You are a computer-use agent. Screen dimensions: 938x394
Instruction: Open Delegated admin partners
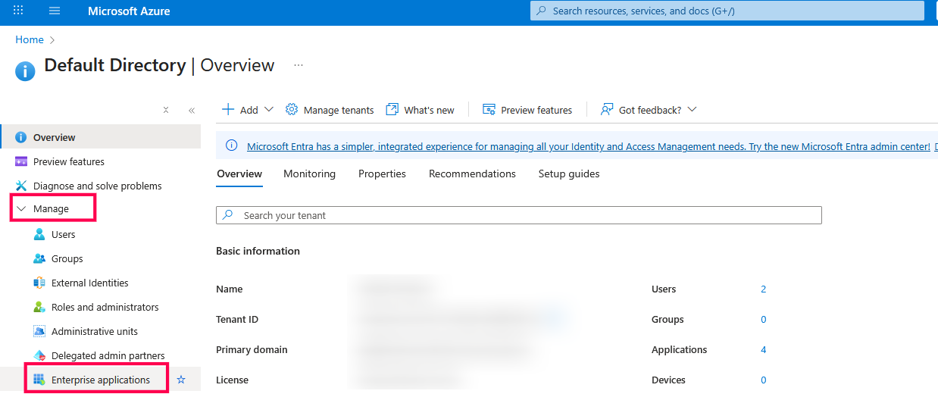click(108, 355)
